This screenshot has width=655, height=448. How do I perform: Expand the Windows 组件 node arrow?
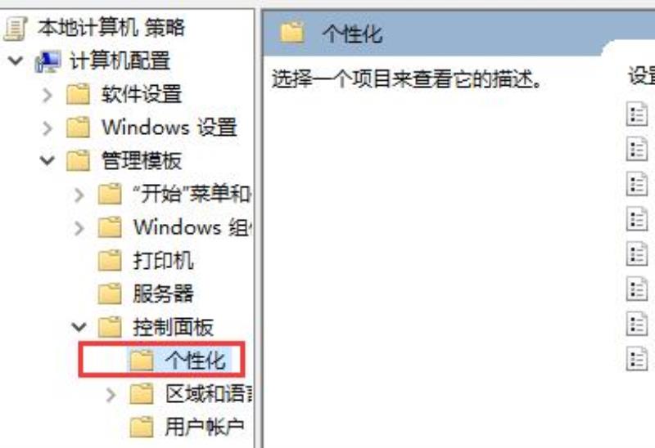coord(79,228)
